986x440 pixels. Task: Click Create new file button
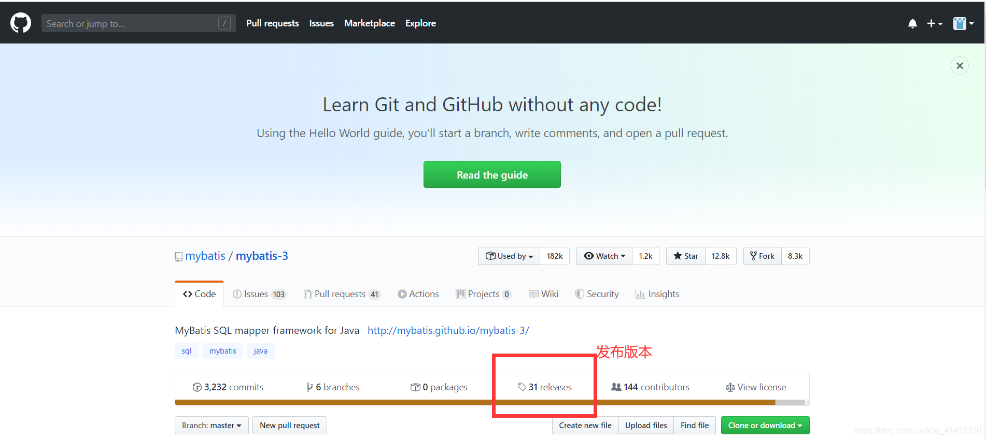(585, 426)
